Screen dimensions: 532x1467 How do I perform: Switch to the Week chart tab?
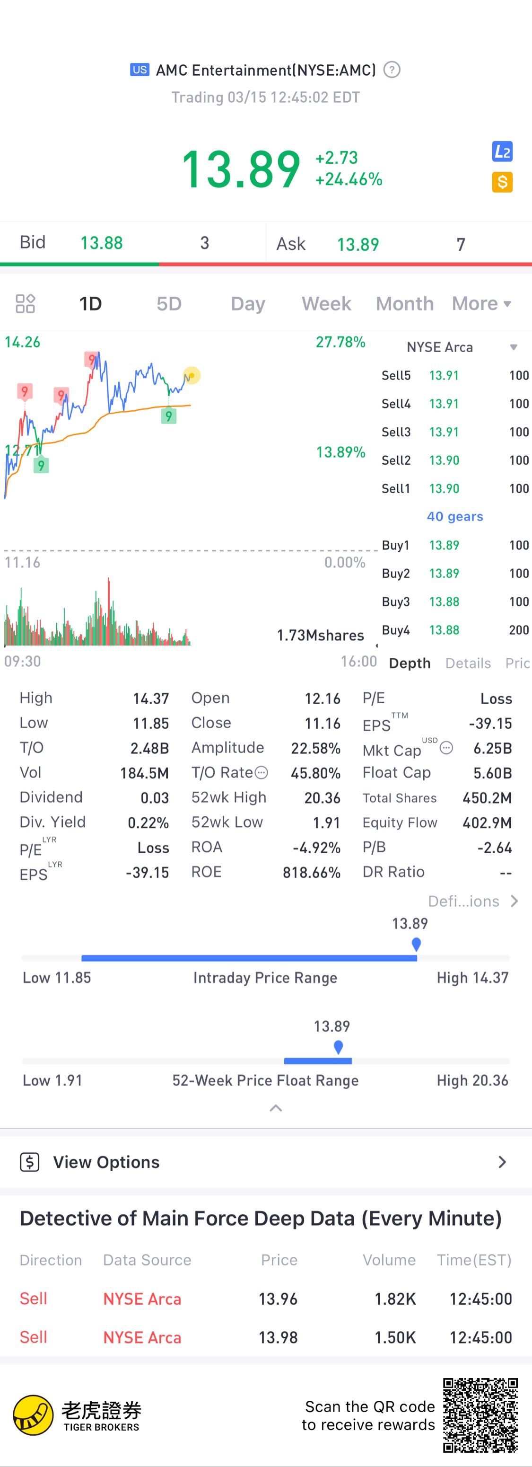pyautogui.click(x=326, y=303)
